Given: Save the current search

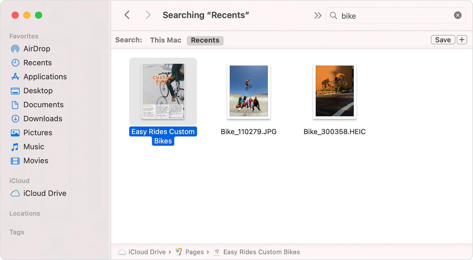Looking at the screenshot, I should (x=443, y=40).
